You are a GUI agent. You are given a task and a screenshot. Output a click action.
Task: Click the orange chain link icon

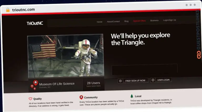click(199, 55)
